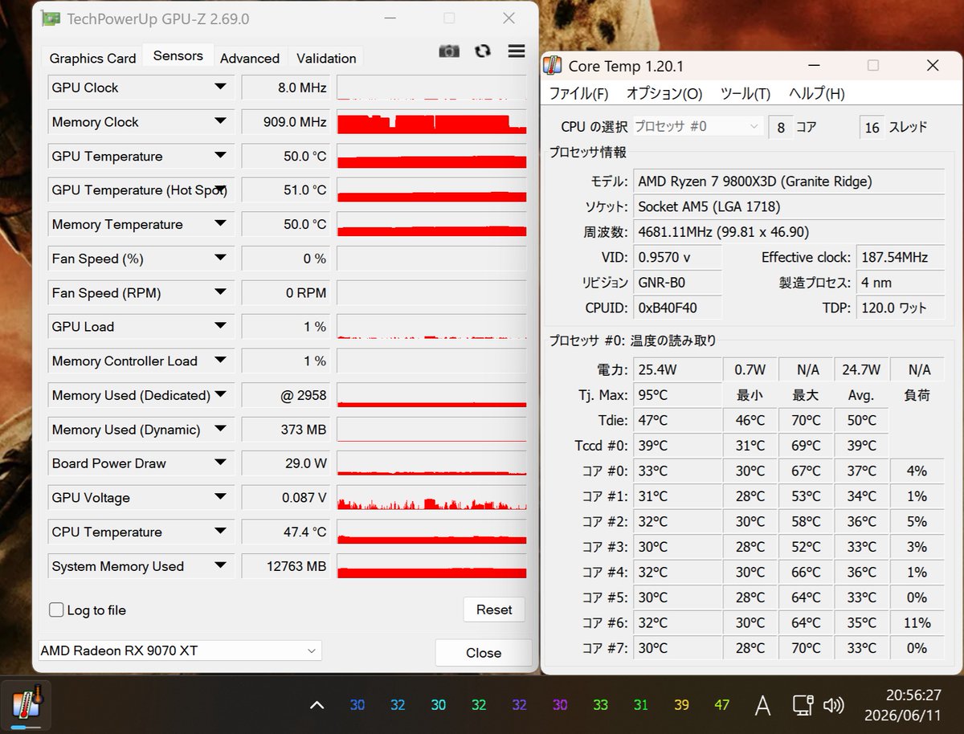Click the 0.9570 v VID value
The height and width of the screenshot is (734, 964).
click(x=677, y=257)
